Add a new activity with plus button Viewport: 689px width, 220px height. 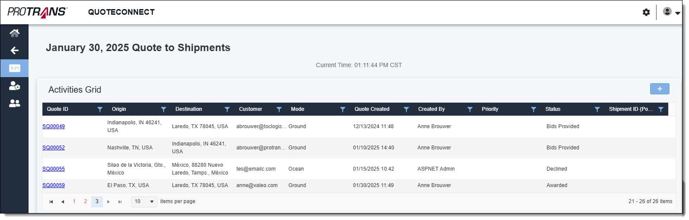[660, 89]
